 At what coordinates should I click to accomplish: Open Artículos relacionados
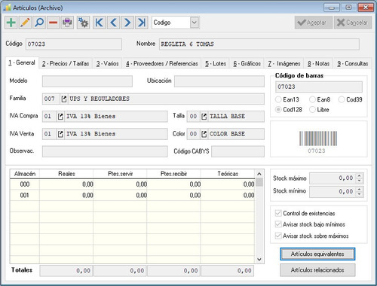pos(317,270)
